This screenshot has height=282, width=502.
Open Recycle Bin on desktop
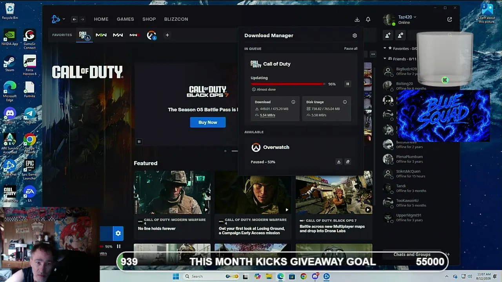click(x=10, y=11)
